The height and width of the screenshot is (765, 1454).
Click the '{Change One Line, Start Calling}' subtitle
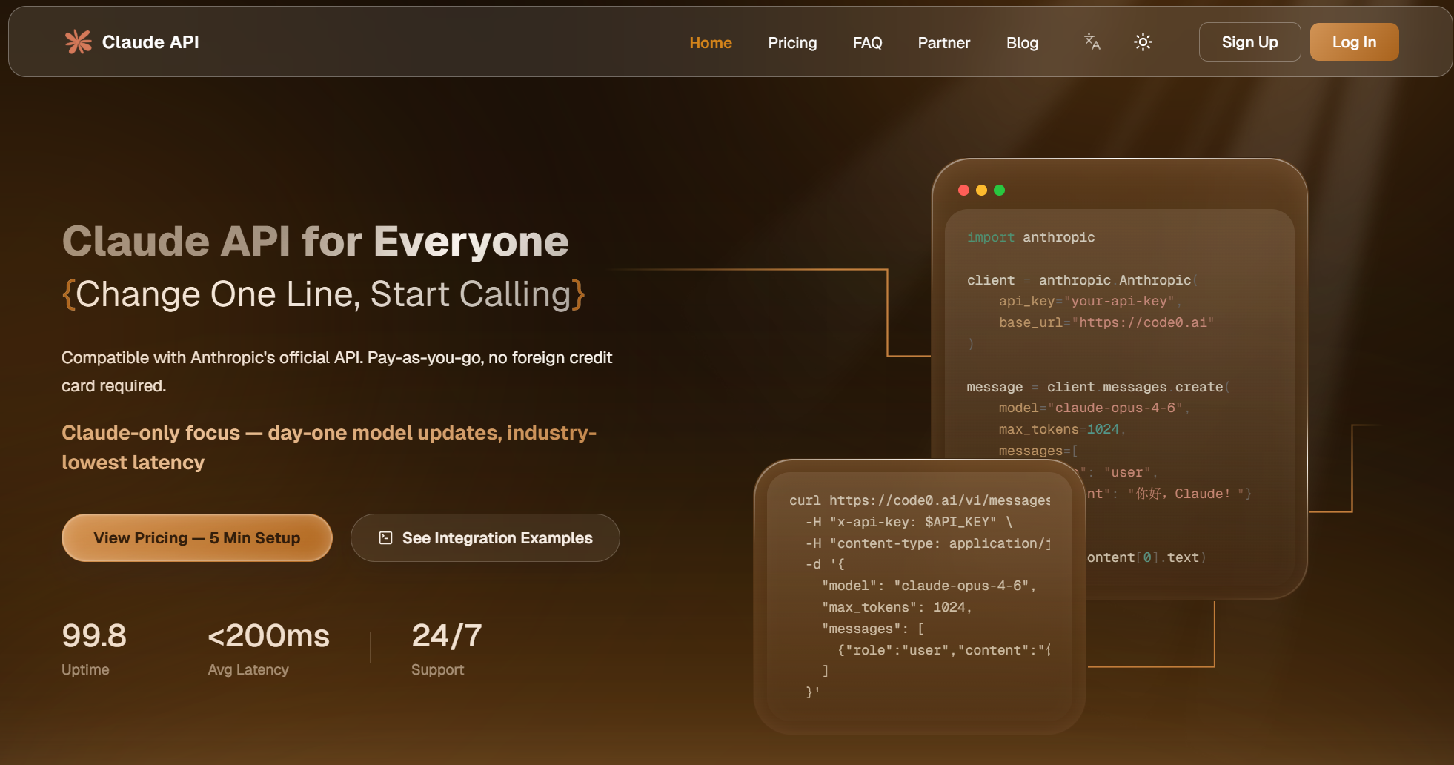coord(324,294)
